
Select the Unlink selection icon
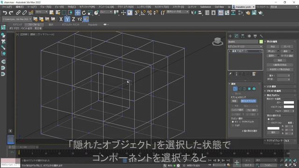pos(24,13)
